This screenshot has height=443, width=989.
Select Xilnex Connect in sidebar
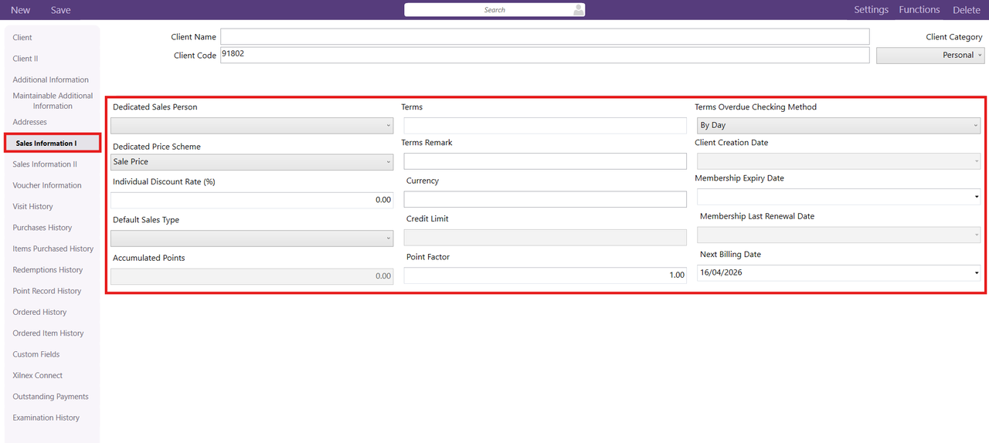click(x=37, y=376)
